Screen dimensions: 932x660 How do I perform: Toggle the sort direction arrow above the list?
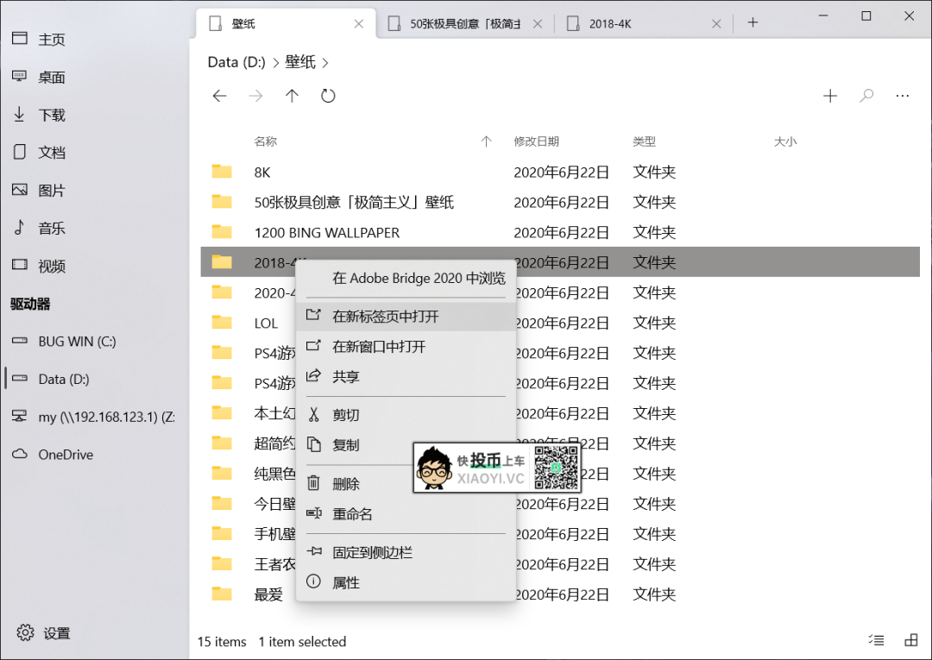click(486, 141)
